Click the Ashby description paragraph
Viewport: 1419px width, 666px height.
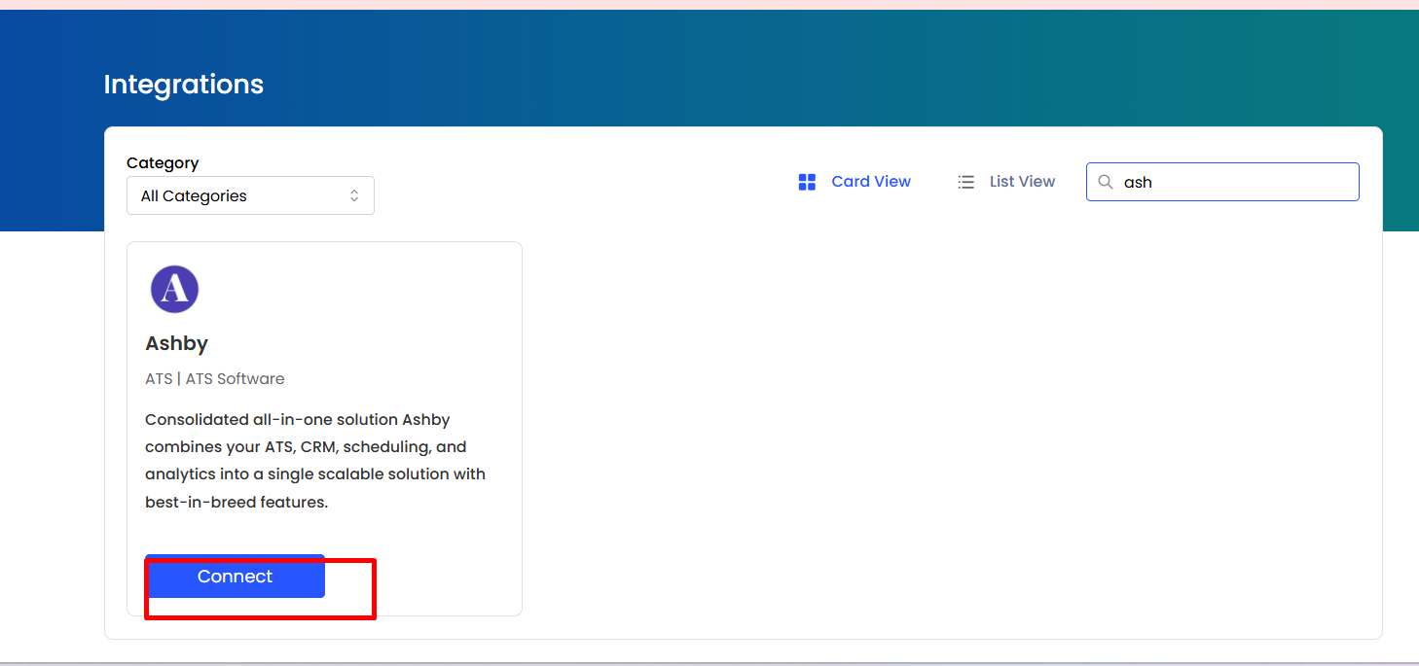tap(315, 462)
